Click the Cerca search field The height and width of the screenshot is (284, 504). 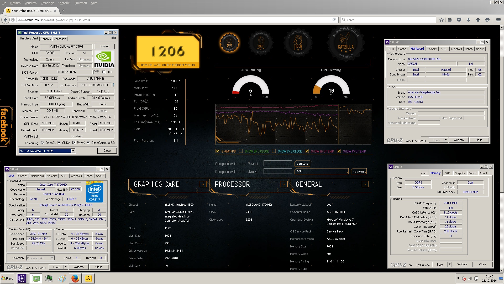click(x=388, y=20)
